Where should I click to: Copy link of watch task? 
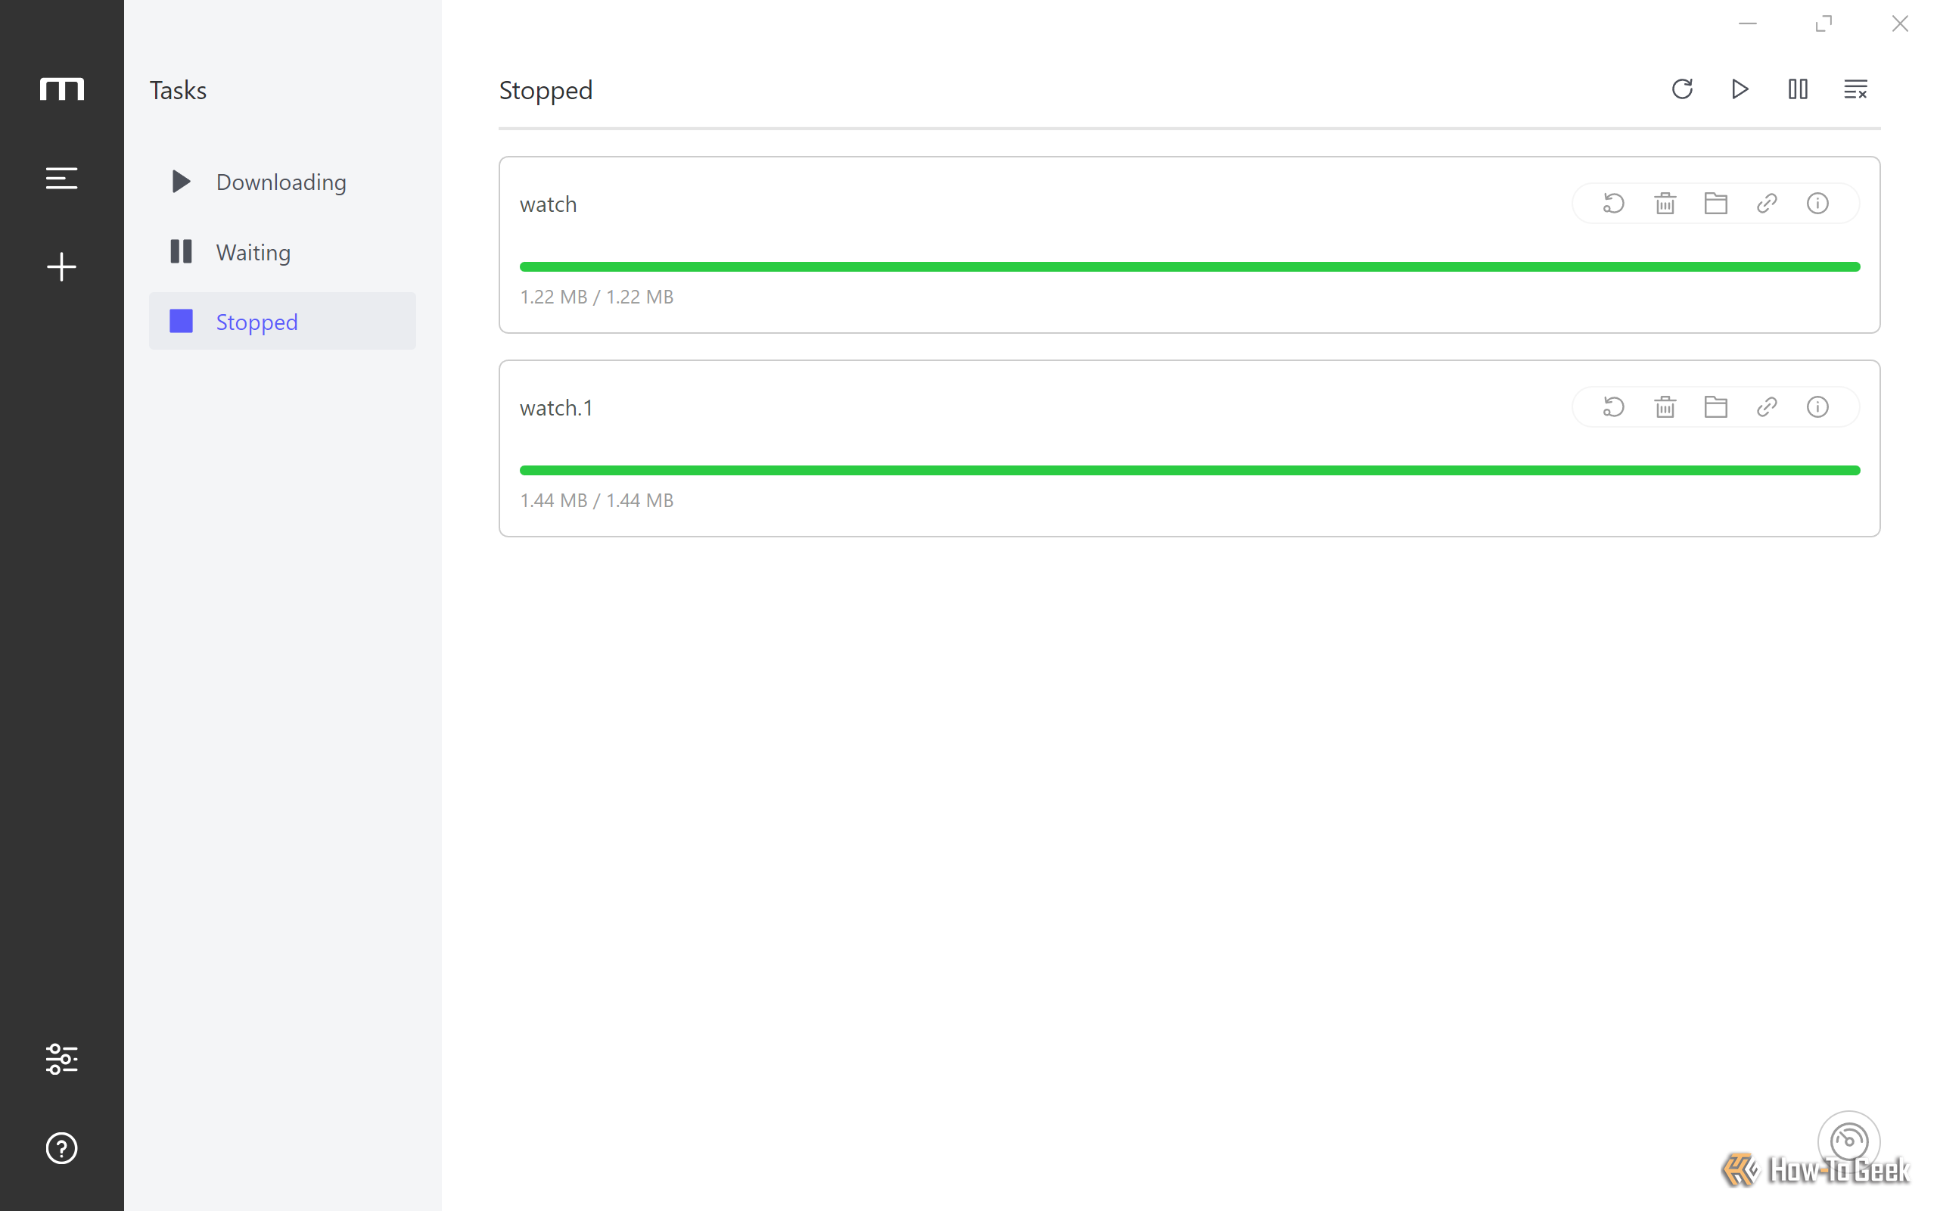(1767, 204)
